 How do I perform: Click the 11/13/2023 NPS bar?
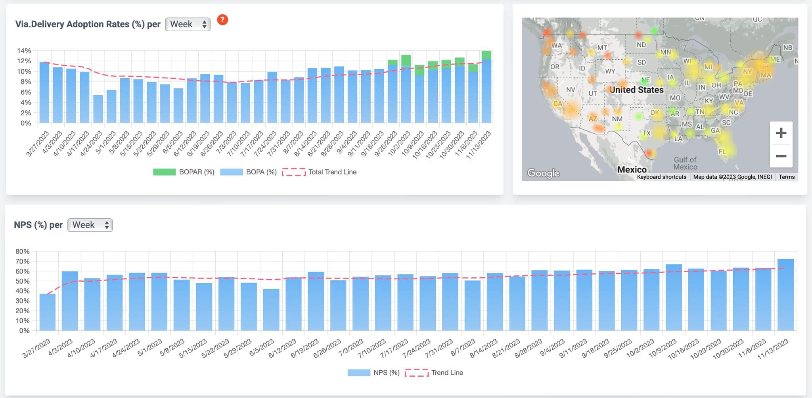[785, 295]
